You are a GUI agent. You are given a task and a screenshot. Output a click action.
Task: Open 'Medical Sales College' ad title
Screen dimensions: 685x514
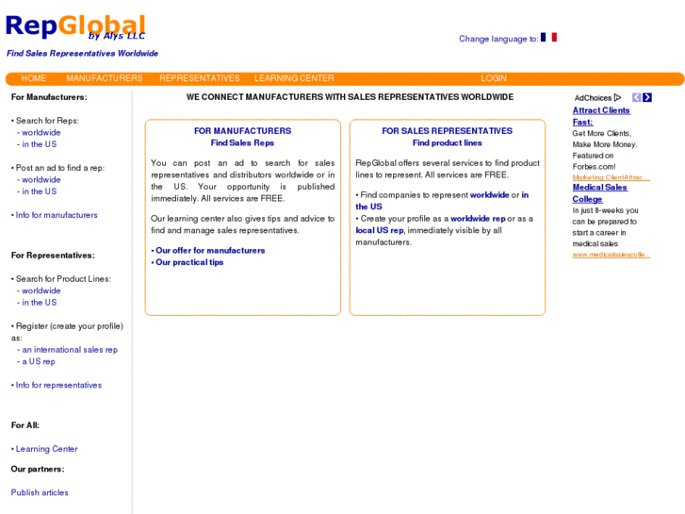[x=600, y=193]
